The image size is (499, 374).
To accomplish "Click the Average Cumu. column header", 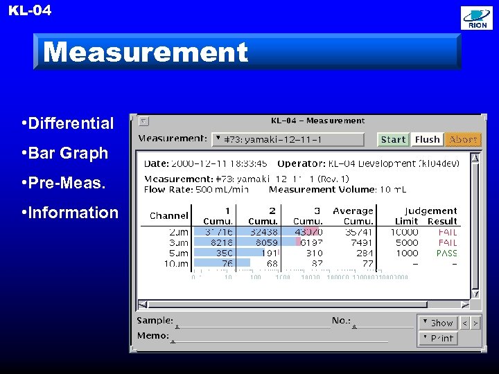I will (353, 216).
